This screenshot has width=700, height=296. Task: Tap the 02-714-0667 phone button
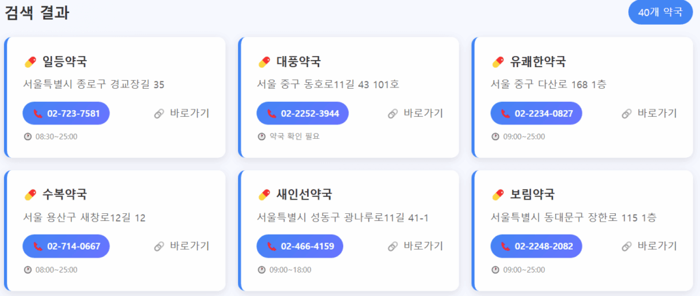pyautogui.click(x=66, y=246)
